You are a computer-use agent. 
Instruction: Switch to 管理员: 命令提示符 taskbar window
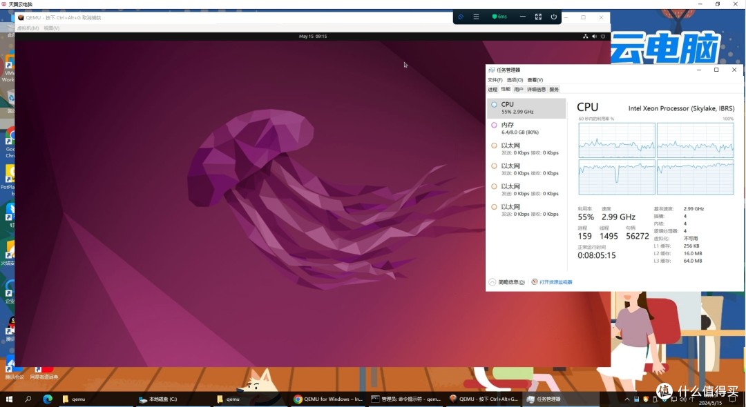405,399
